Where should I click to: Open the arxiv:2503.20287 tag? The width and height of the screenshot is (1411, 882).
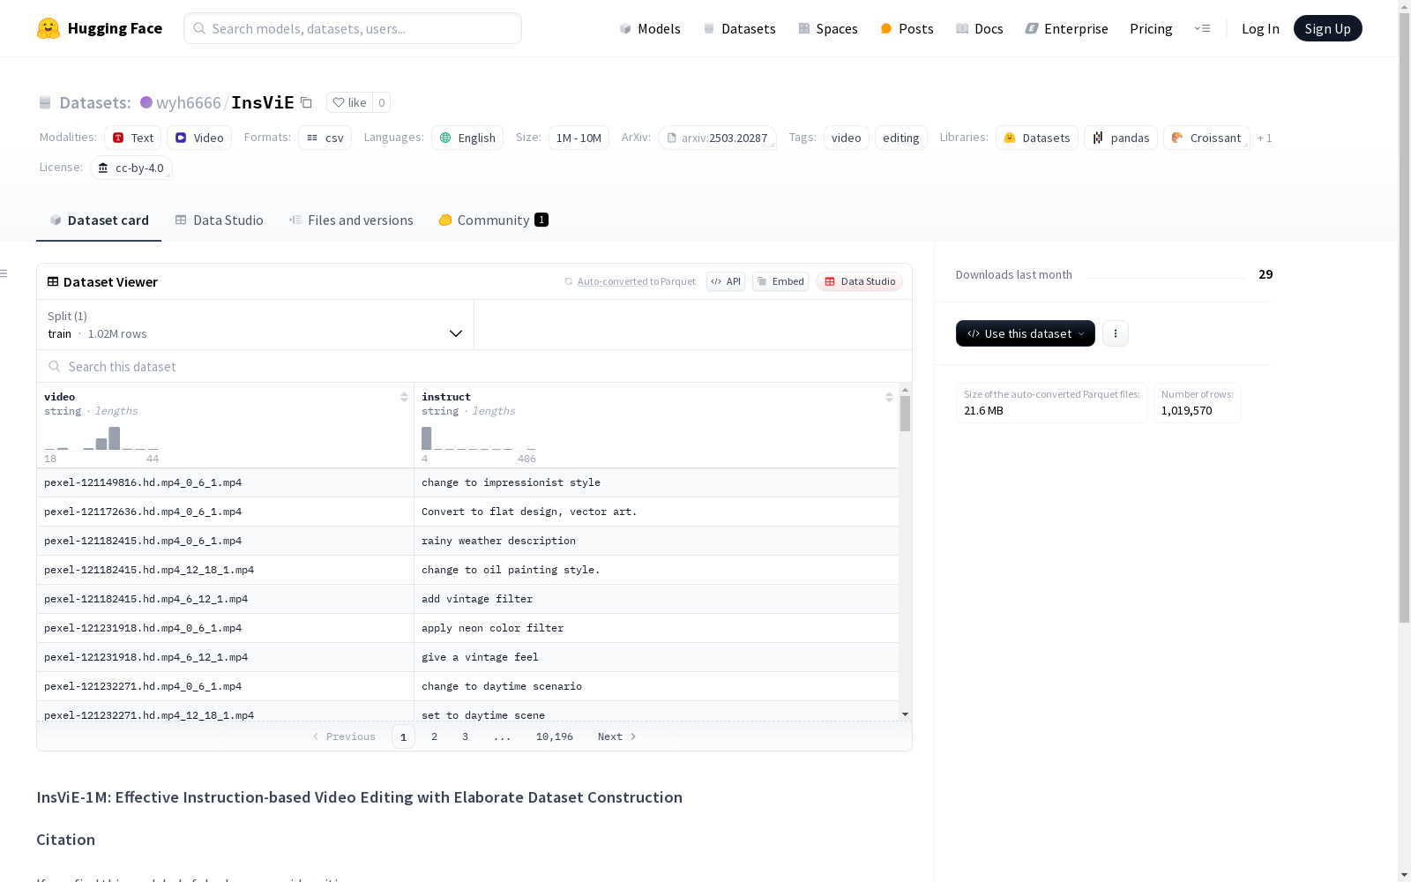point(717,138)
